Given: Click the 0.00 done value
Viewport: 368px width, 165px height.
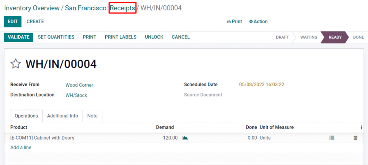Looking at the screenshot, I should 252,138.
